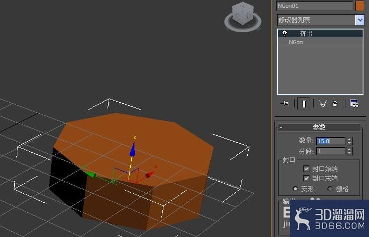This screenshot has height=237, width=369.
Task: Click the blue Z axis gizmo arrow
Action: 133,150
